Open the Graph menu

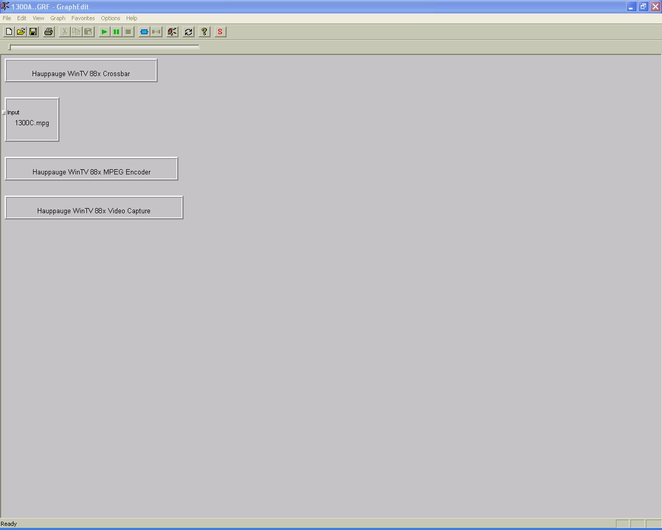click(57, 18)
